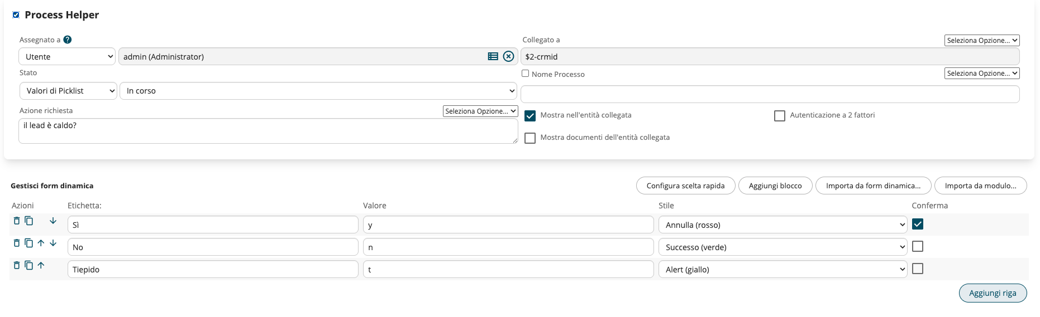Duplicate the No row with copy icon
Screen dimensions: 1040x317
point(29,243)
